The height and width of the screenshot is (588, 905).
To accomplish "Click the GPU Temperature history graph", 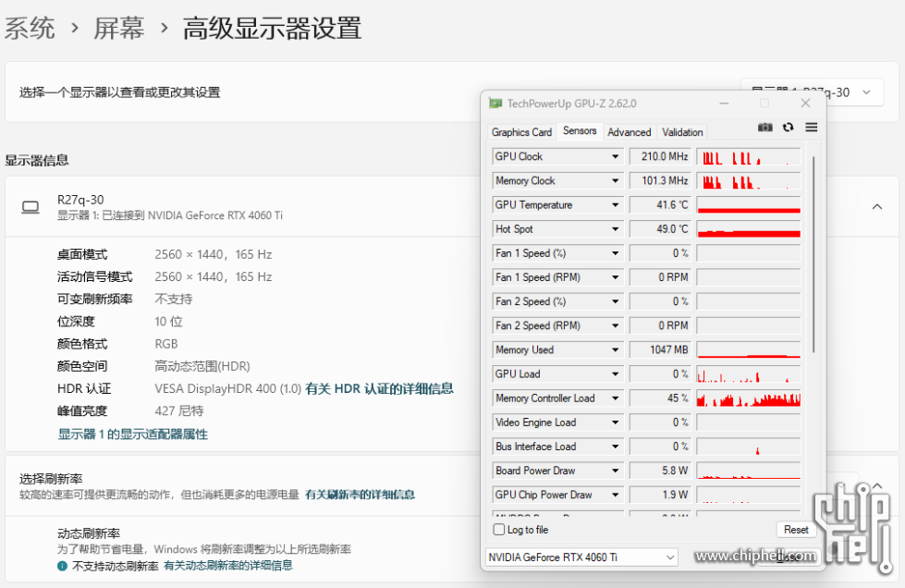I will point(749,205).
